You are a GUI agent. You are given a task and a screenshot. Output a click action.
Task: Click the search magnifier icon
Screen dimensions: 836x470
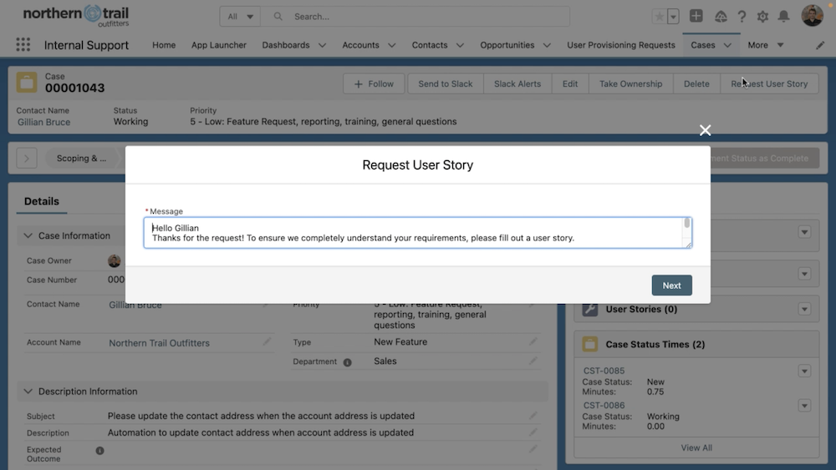pyautogui.click(x=278, y=17)
